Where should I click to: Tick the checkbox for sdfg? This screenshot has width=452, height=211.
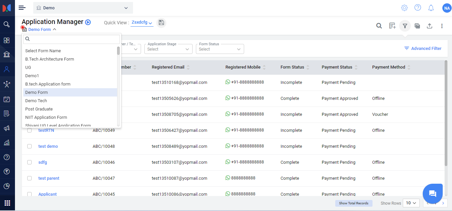(29, 162)
